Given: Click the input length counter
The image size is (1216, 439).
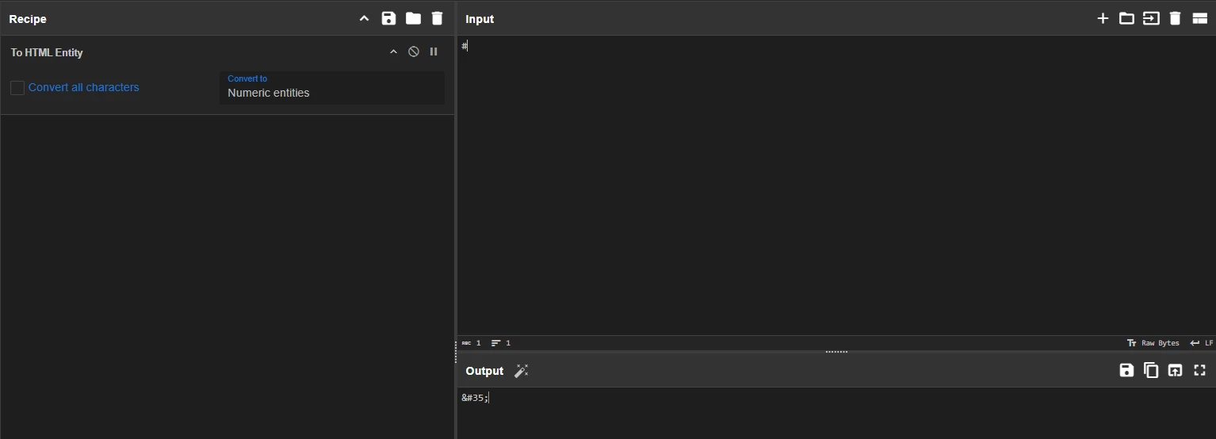Looking at the screenshot, I should tap(472, 343).
